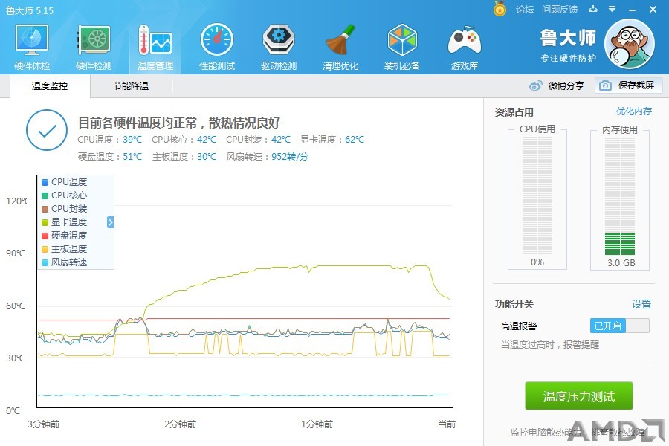Switch to 节能降温 tab
The width and height of the screenshot is (669, 446).
coord(131,85)
